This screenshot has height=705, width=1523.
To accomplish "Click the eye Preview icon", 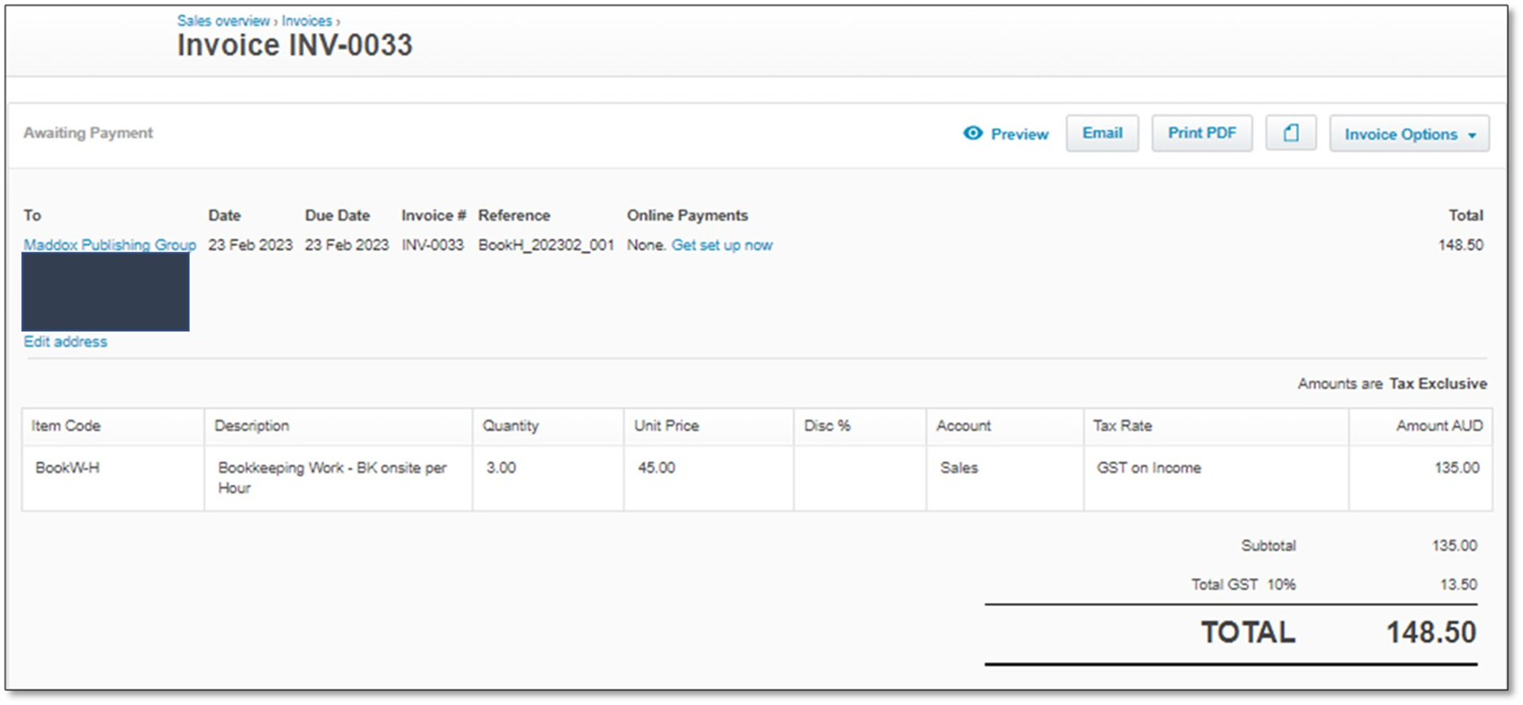I will pyautogui.click(x=972, y=133).
